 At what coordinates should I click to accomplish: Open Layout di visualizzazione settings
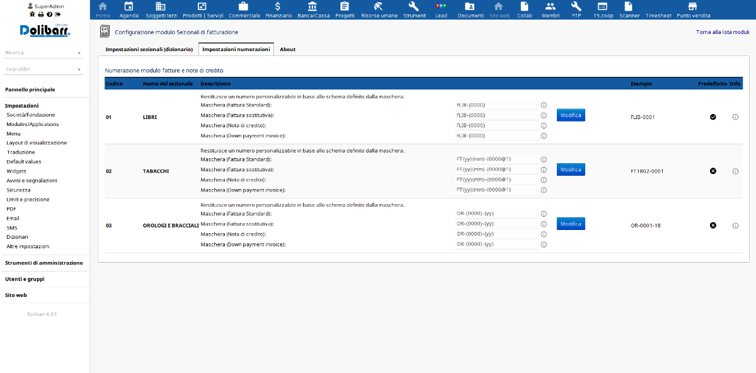[37, 142]
